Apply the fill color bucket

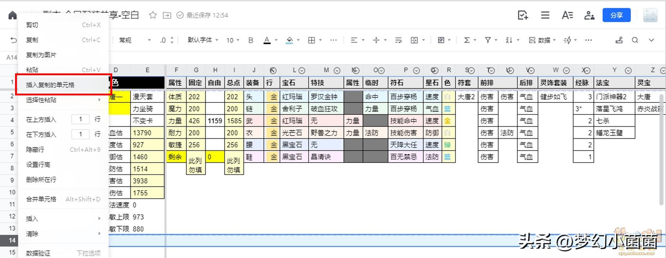290,40
